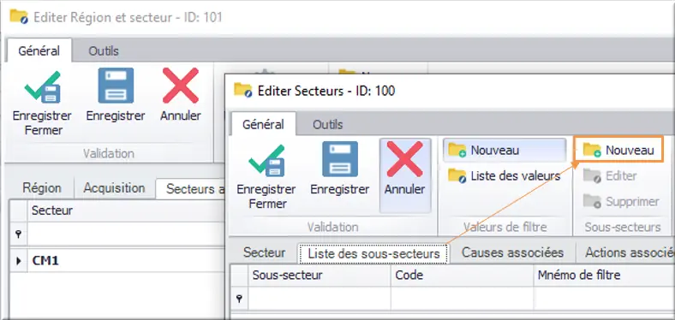675x320 pixels.
Task: Expand the CM1 row arrow
Action: (19, 261)
